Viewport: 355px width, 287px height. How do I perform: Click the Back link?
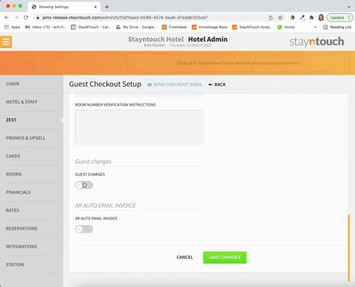217,84
